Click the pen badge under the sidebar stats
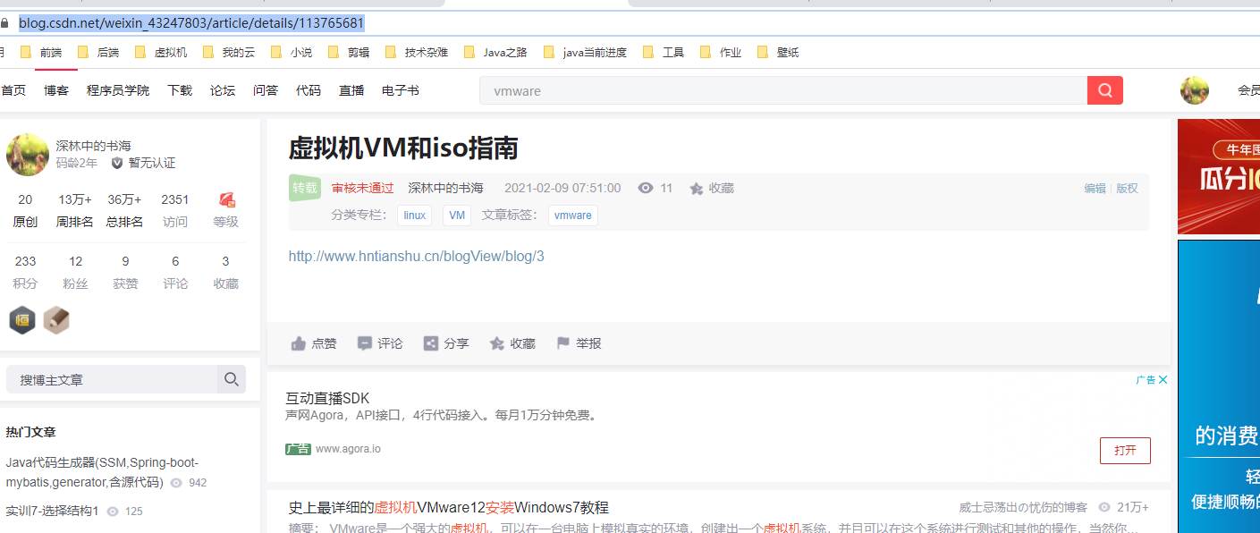This screenshot has width=1260, height=533. pyautogui.click(x=56, y=320)
